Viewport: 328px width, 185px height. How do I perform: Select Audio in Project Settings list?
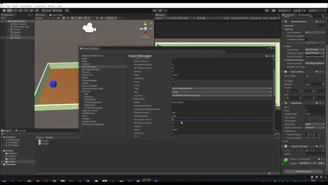coord(85,59)
